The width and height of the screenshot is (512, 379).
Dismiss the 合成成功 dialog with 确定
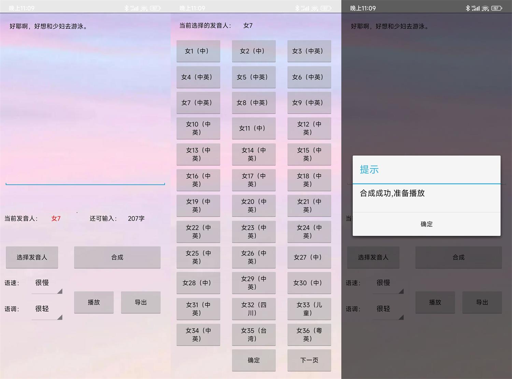[426, 224]
